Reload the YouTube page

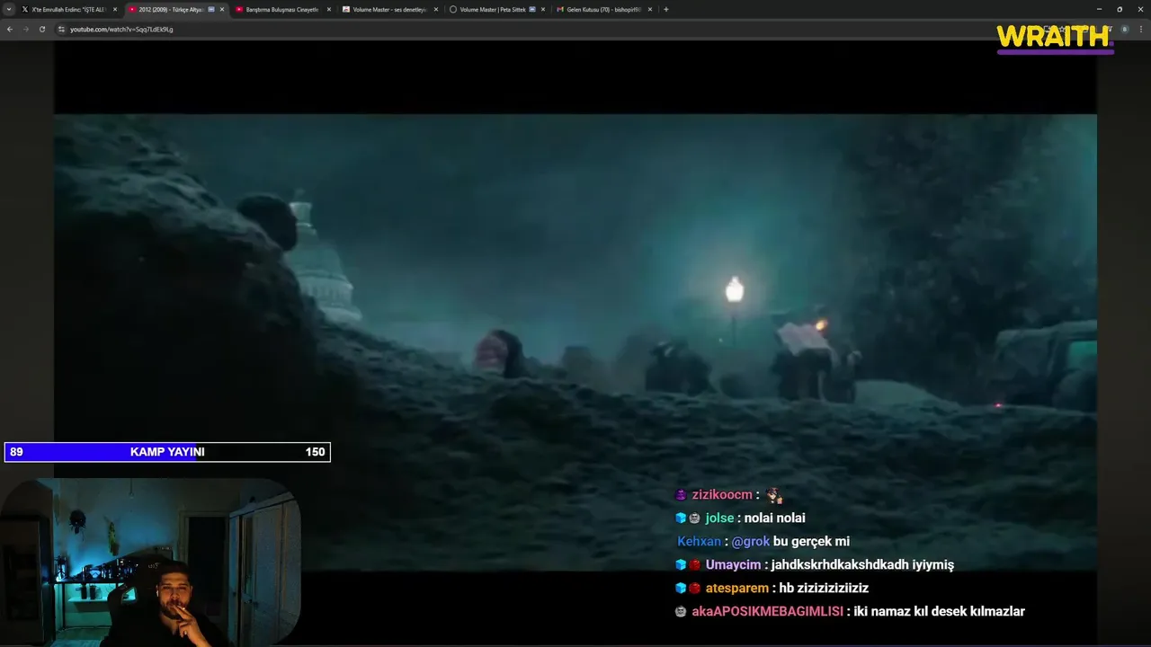(41, 29)
